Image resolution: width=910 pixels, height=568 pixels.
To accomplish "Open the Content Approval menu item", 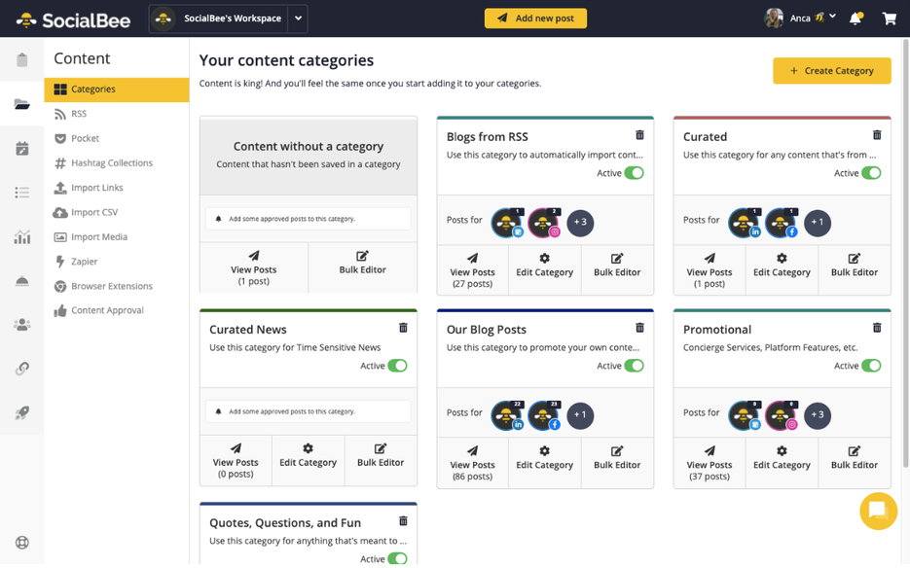I will coord(110,309).
